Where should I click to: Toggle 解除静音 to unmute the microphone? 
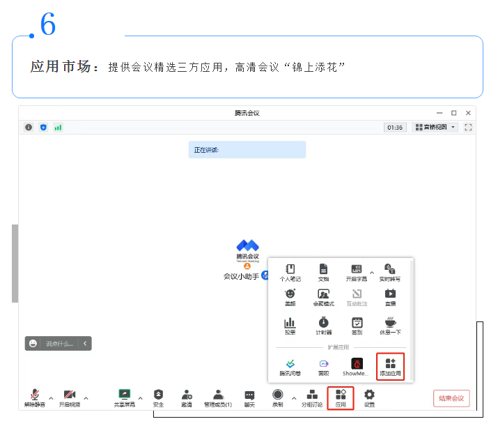(x=33, y=397)
